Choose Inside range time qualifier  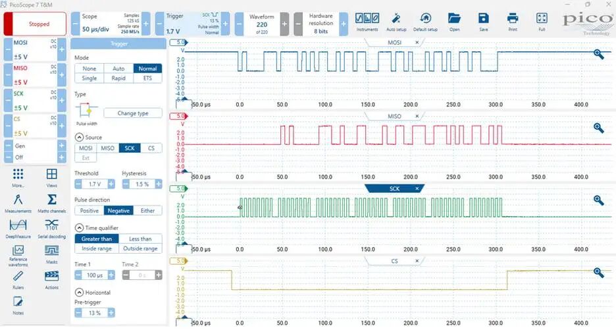tap(97, 248)
